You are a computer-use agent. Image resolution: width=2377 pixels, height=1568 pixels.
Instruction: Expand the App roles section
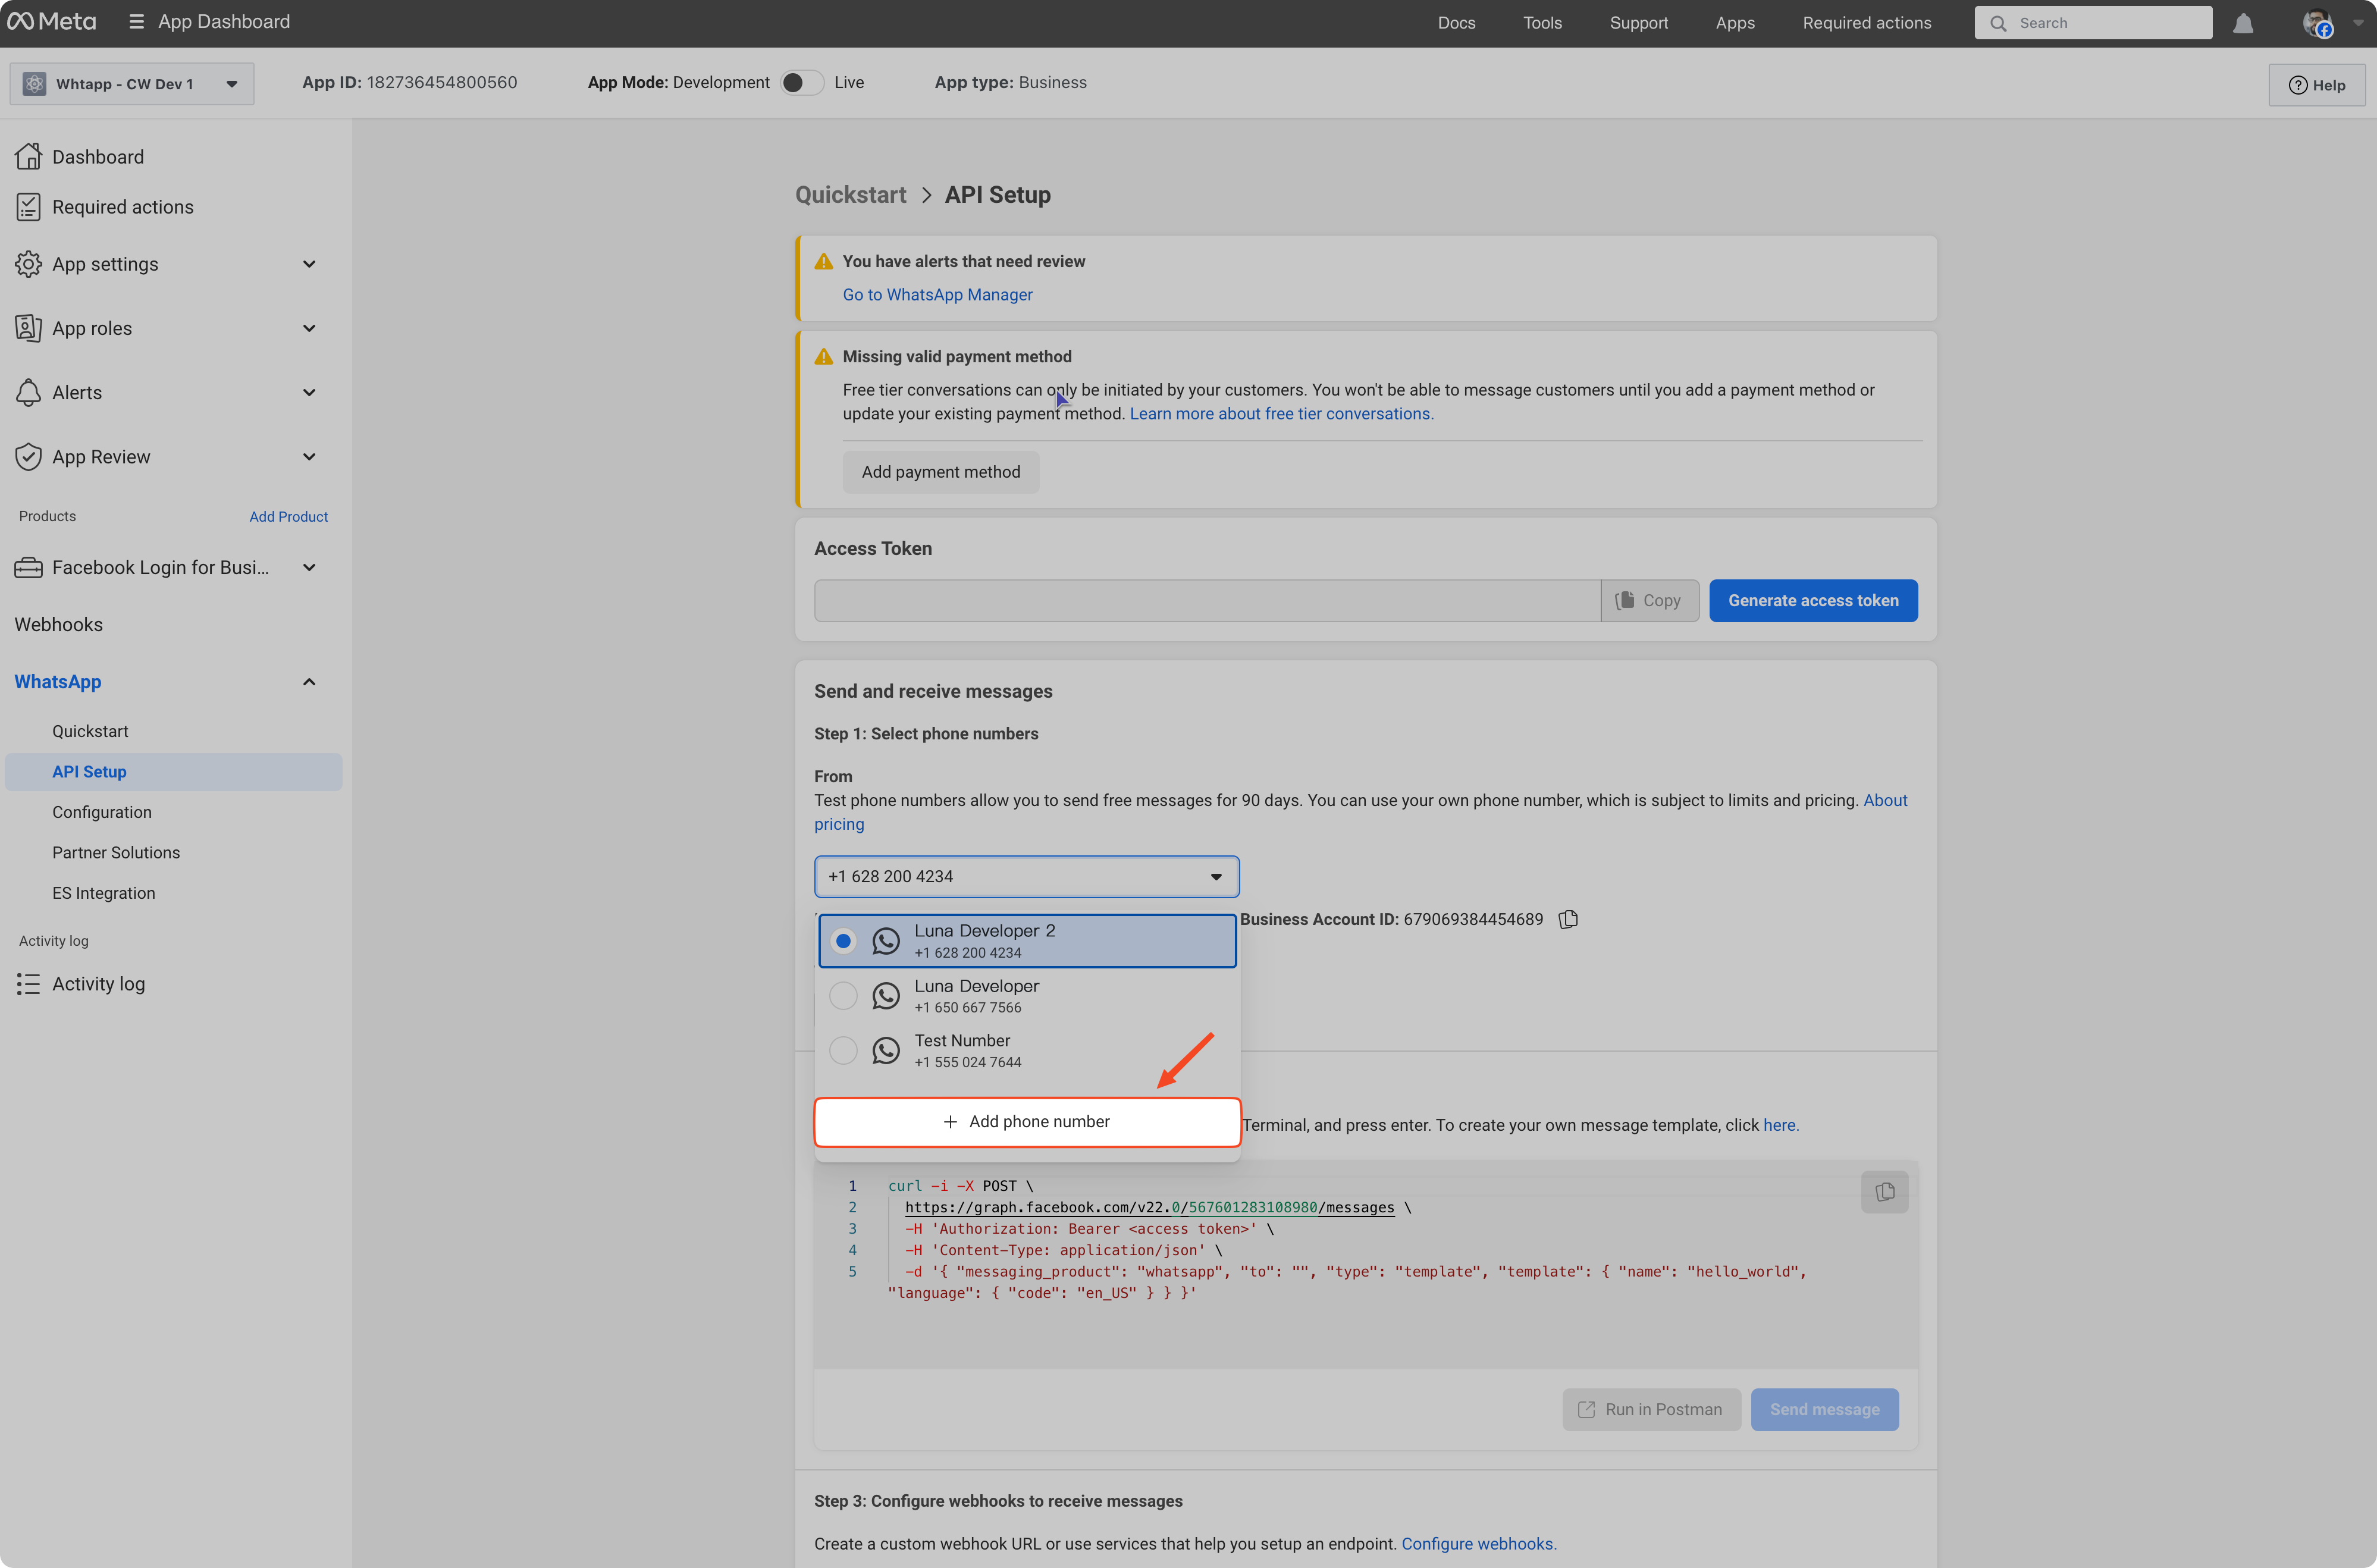click(x=309, y=328)
